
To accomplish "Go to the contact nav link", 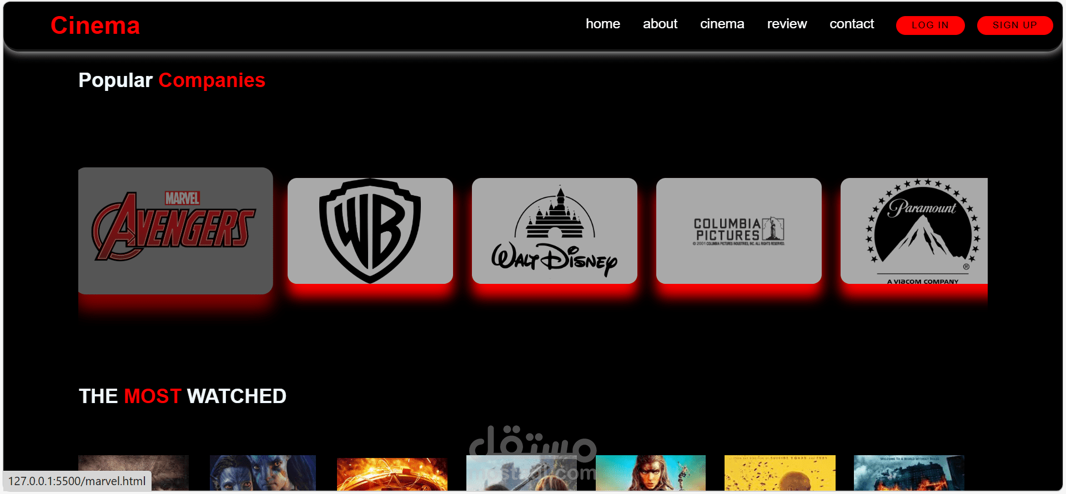I will click(x=852, y=24).
